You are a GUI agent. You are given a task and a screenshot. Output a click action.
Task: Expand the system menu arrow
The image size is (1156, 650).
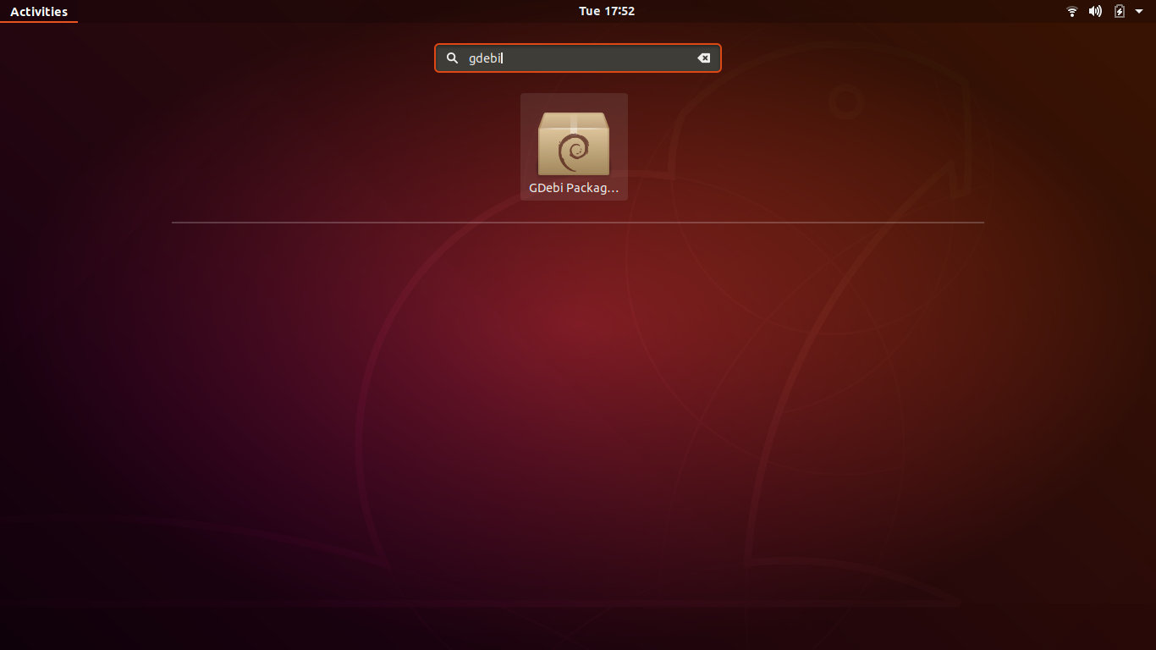(1139, 11)
